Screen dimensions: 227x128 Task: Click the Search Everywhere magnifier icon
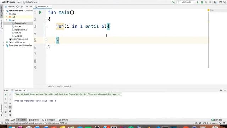[x=225, y=2]
